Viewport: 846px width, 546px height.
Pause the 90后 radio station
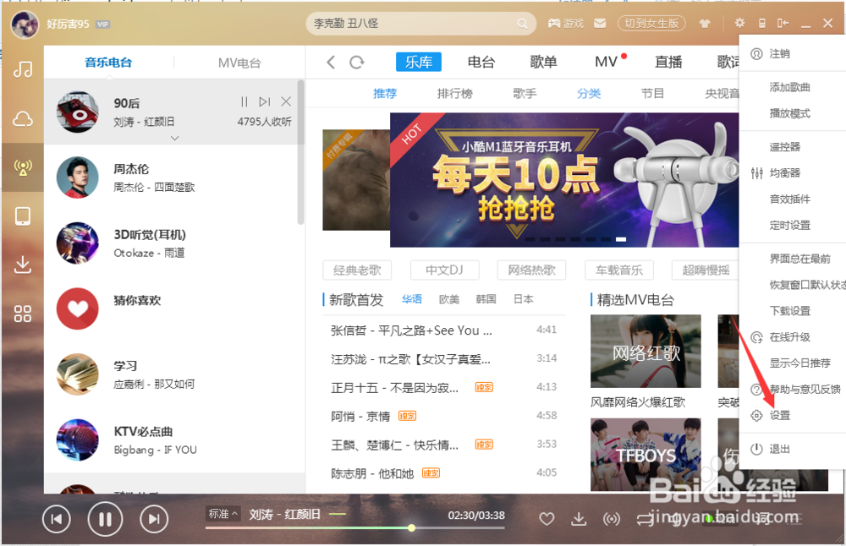[244, 101]
